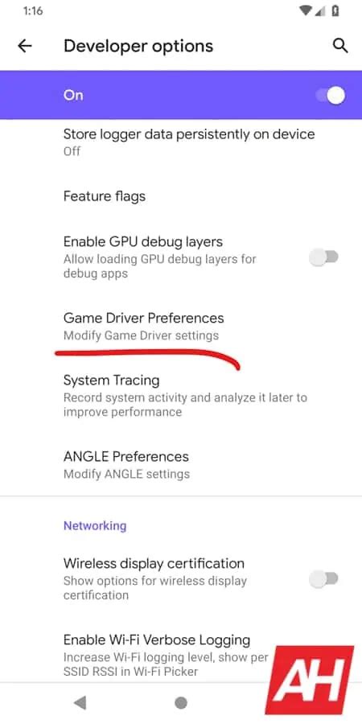
Task: Click the AH watermark logo
Action: 309,680
